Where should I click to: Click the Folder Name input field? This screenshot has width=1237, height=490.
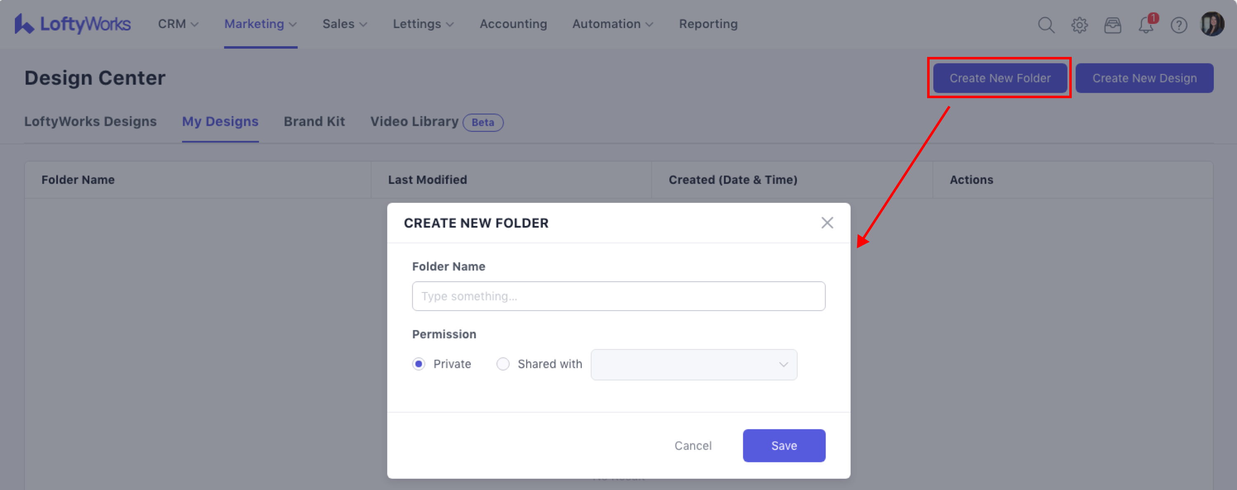pos(618,296)
